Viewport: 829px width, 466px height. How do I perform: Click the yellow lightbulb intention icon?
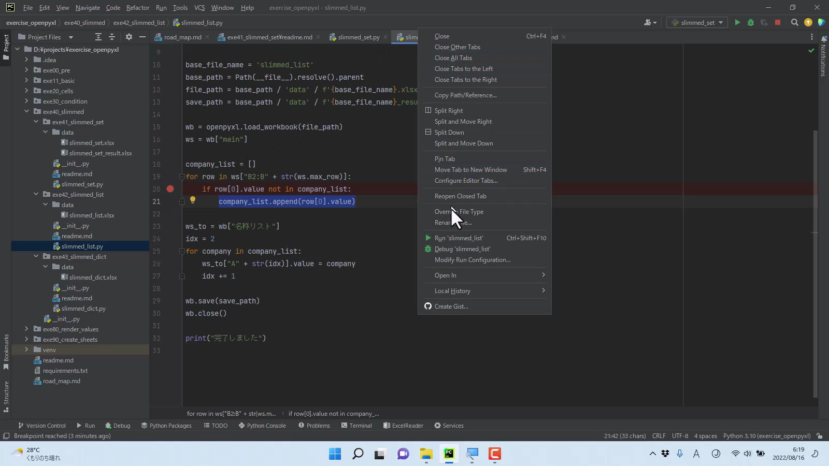tap(192, 200)
